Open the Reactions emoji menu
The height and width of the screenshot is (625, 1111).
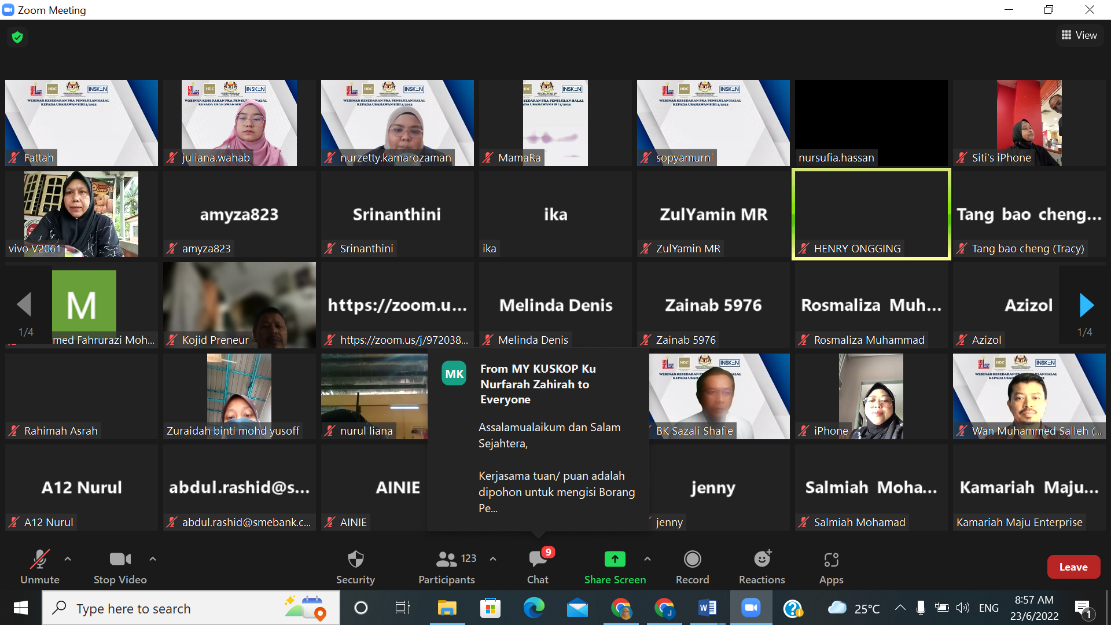point(761,566)
